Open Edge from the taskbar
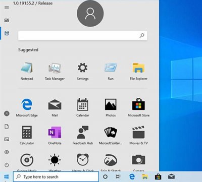Image resolution: width=202 pixels, height=182 pixels. point(132,176)
